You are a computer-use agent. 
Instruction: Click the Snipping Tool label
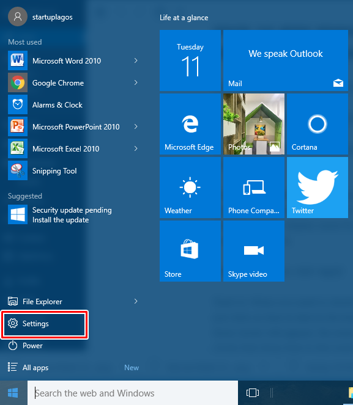[x=54, y=171]
